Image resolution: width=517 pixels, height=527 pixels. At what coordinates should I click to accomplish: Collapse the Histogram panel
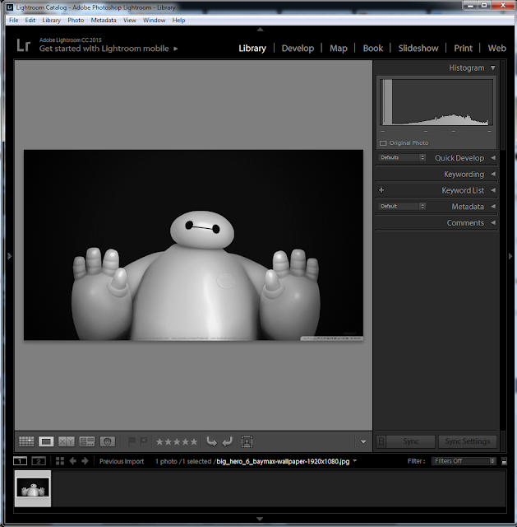493,68
